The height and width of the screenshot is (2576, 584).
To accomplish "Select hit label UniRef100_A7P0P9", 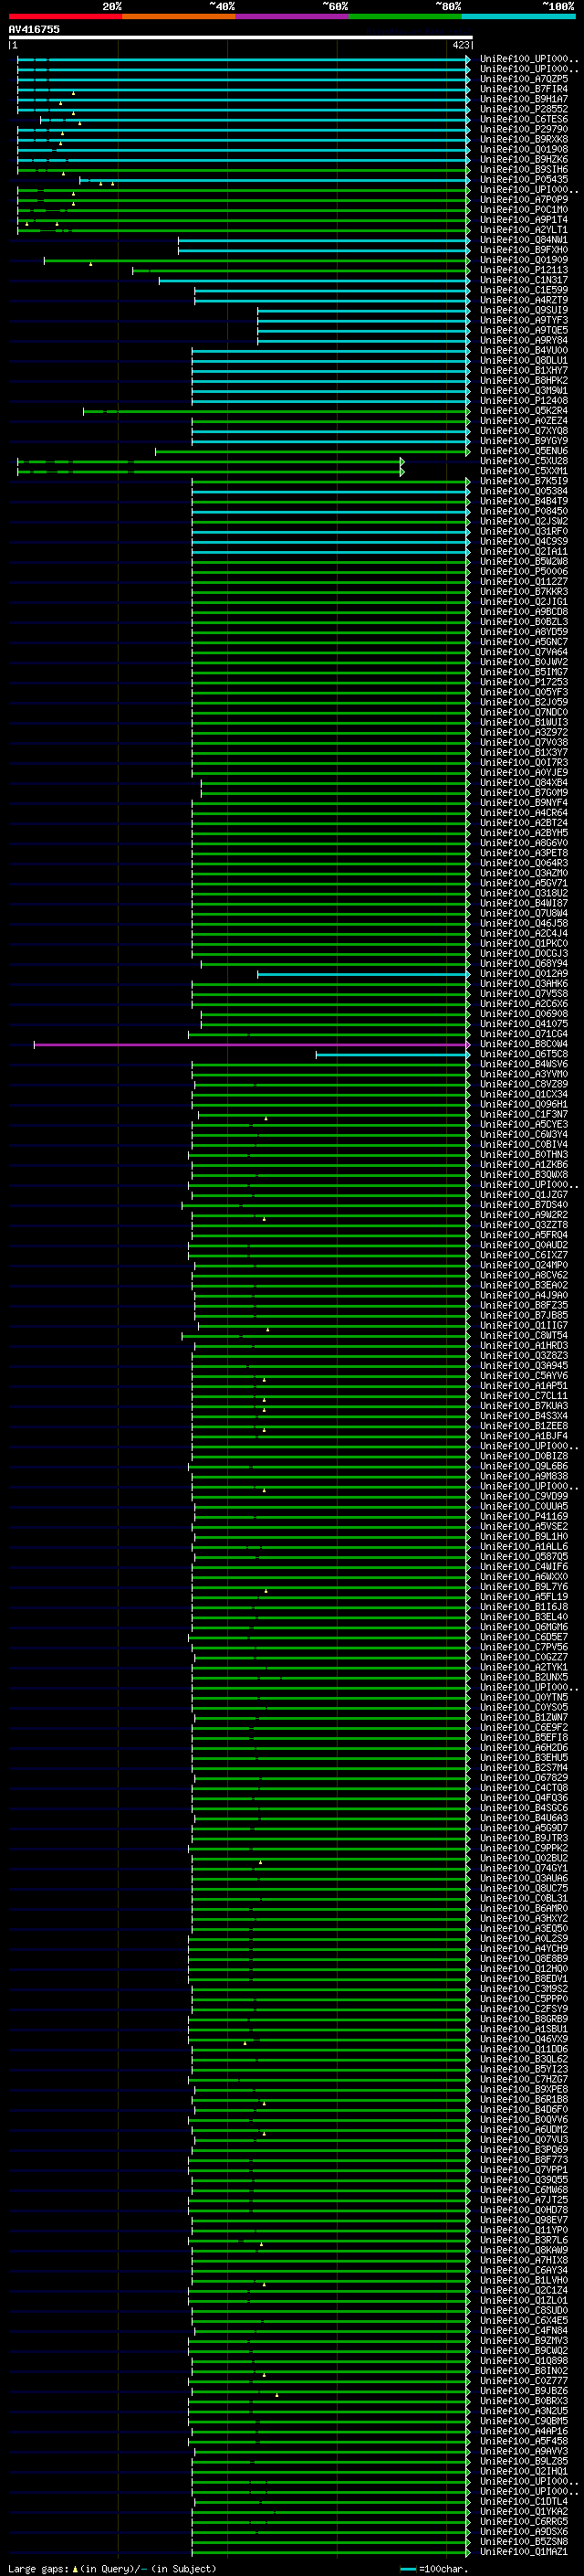I will tap(524, 200).
